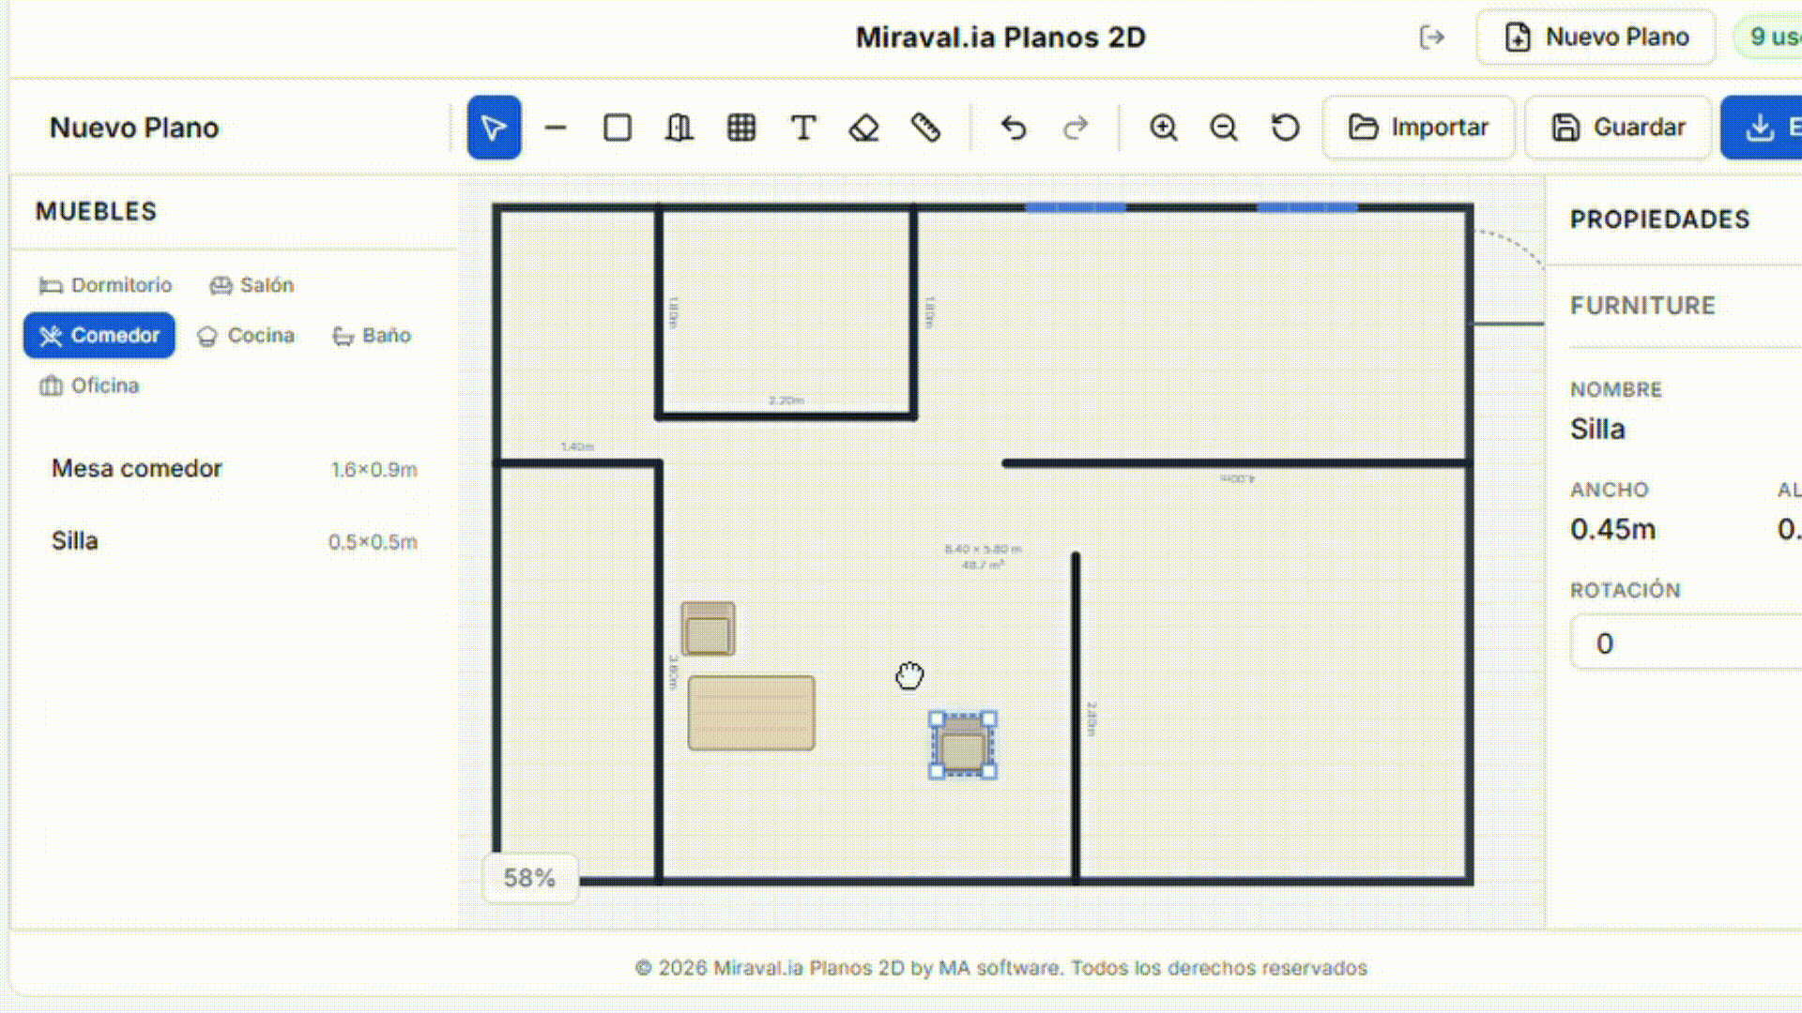Click the 0.45m ancho value

[1612, 530]
